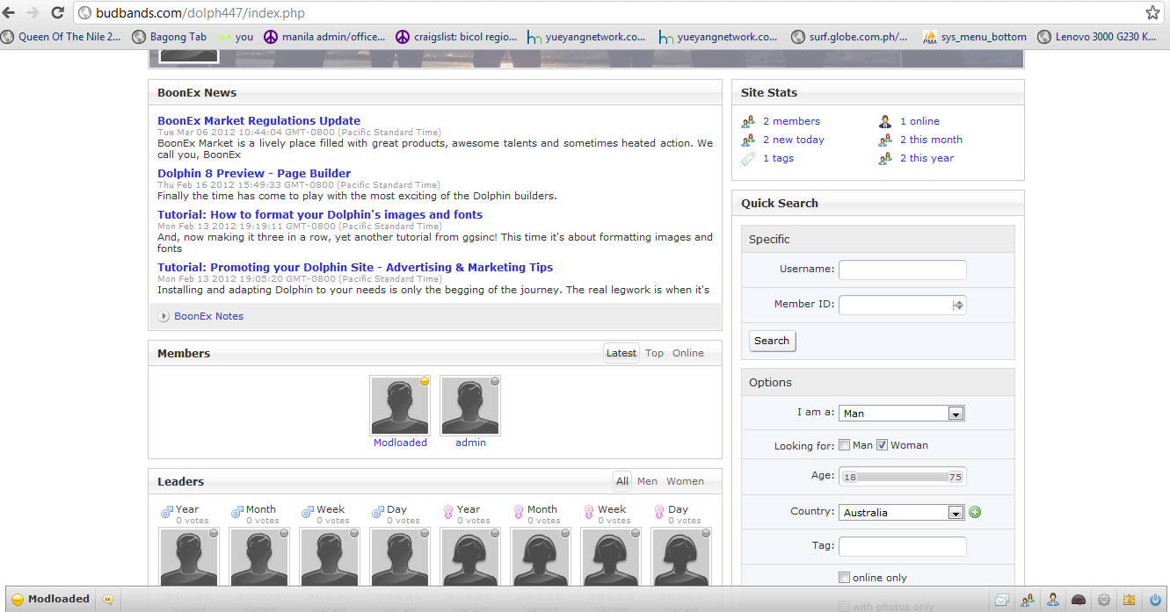Expand the BoonEx Notes section

point(208,316)
